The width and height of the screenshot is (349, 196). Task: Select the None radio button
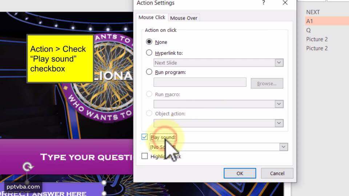[149, 42]
